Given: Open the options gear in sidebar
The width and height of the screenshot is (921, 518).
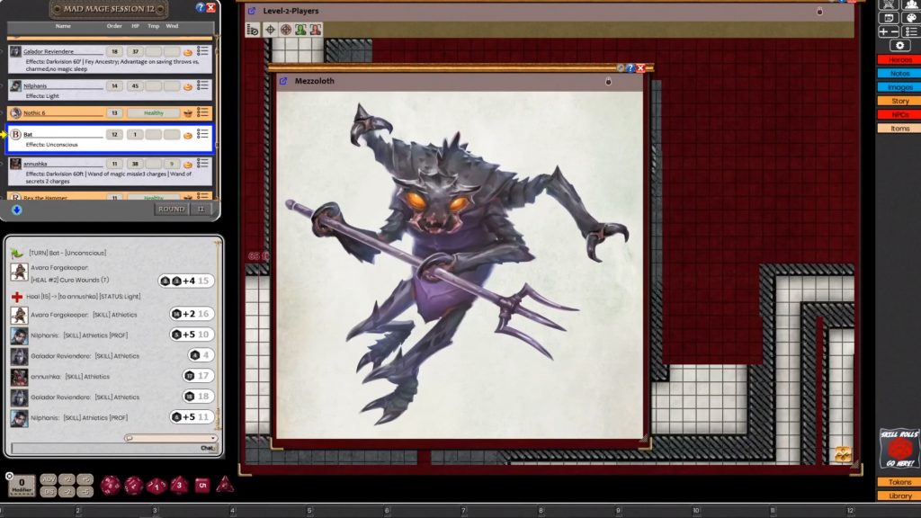Looking at the screenshot, I should [899, 46].
